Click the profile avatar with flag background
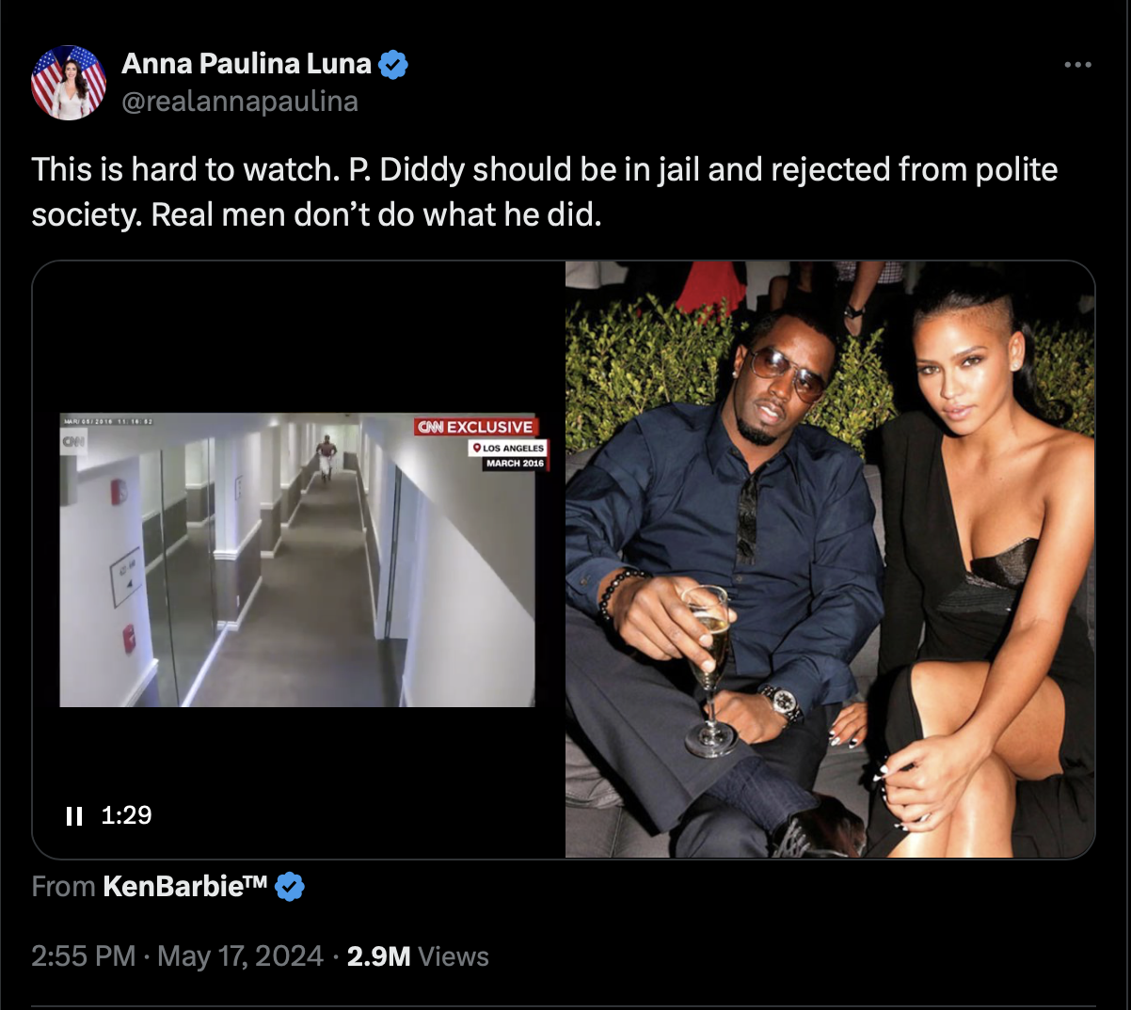The height and width of the screenshot is (1010, 1131). pyautogui.click(x=69, y=83)
